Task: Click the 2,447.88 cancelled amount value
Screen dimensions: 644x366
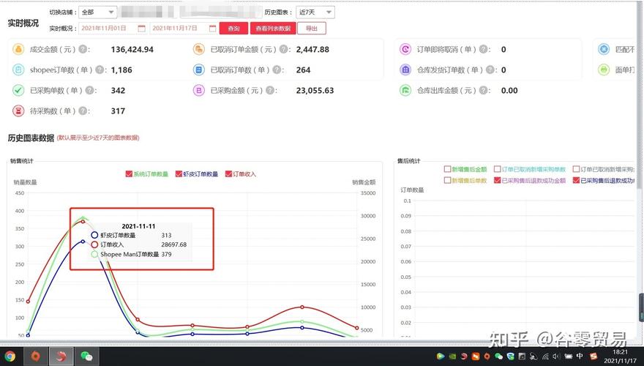Action: [312, 49]
